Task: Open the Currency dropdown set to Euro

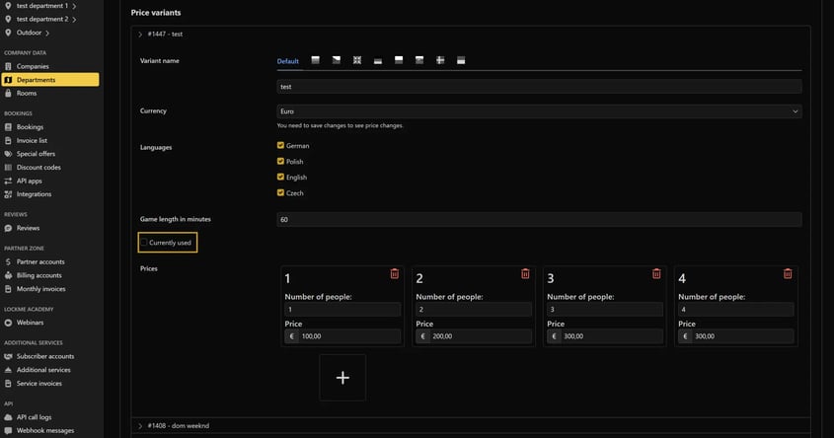Action: pos(539,111)
